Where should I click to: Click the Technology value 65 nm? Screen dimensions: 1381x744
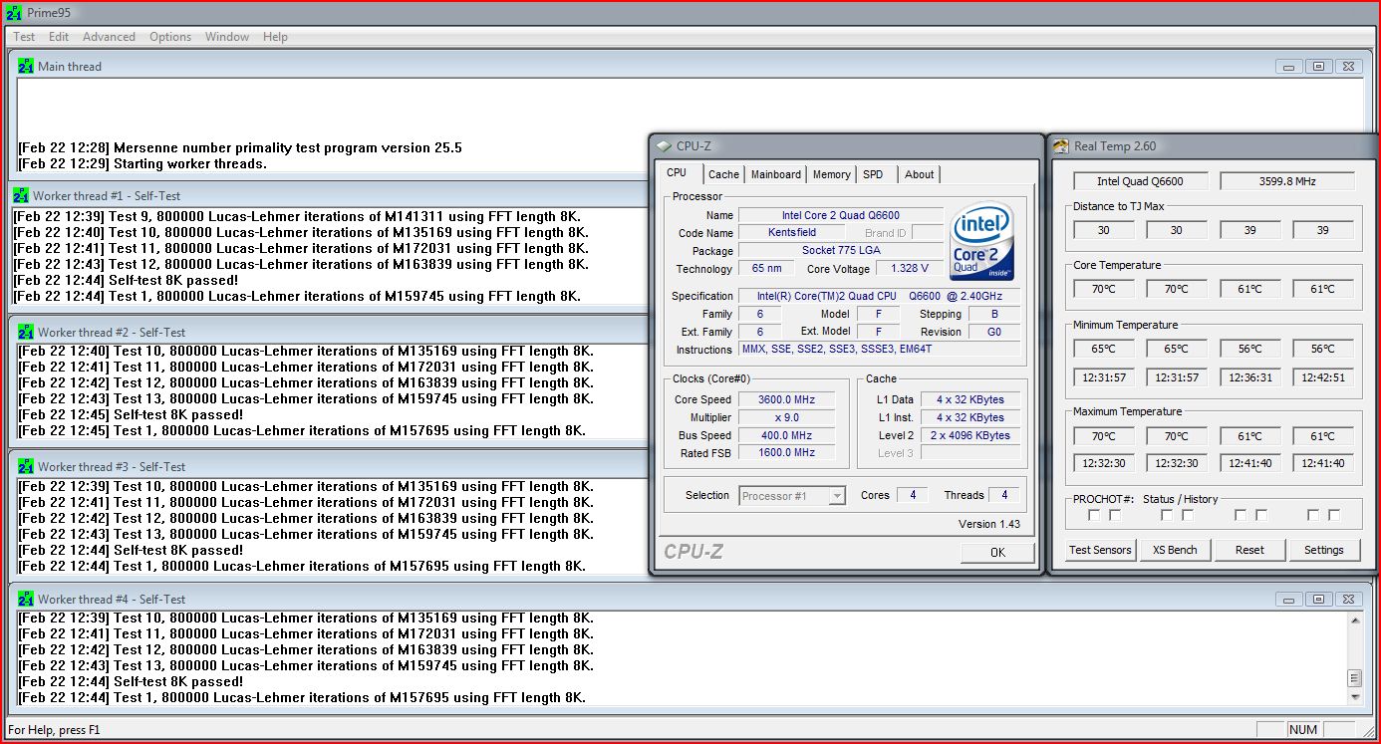[766, 269]
